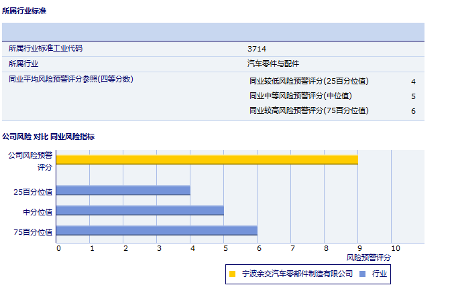Screen dimensions: 454x287
Task: Select the blue 中分位值 bar in chart
Action: point(139,211)
